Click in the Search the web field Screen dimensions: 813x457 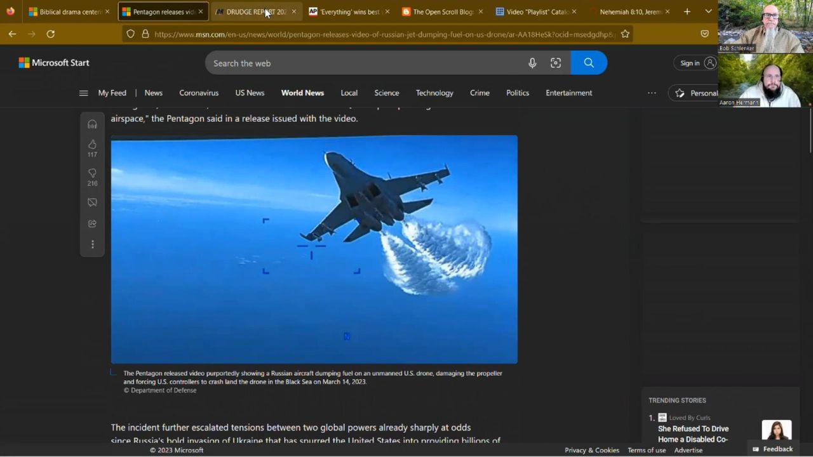point(362,63)
